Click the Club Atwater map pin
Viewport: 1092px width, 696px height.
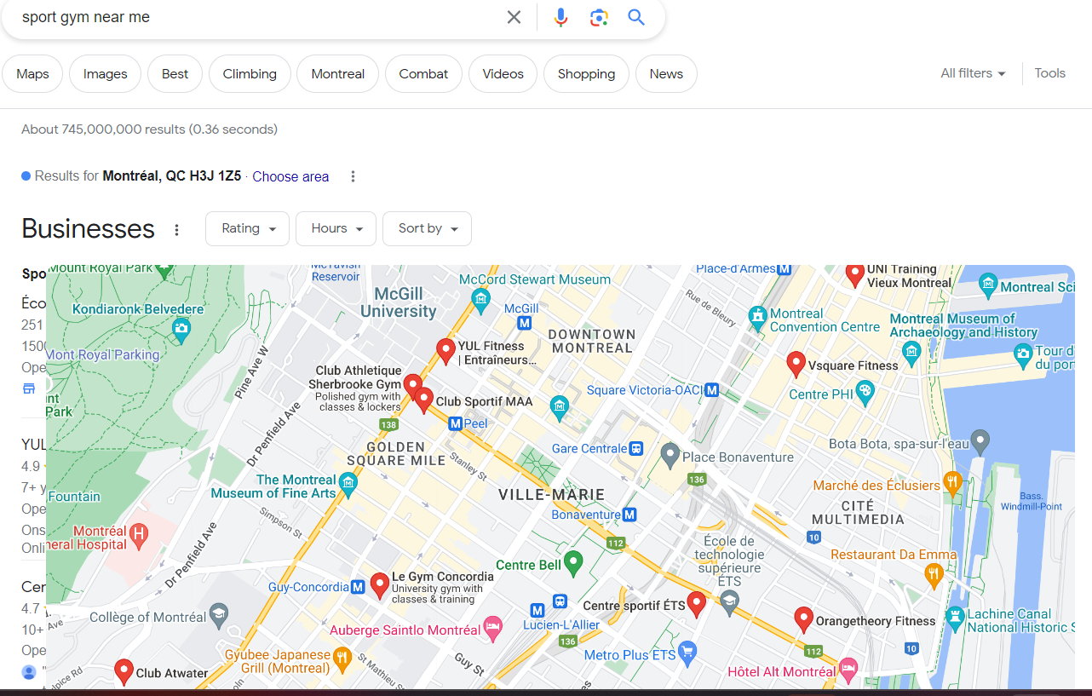124,670
